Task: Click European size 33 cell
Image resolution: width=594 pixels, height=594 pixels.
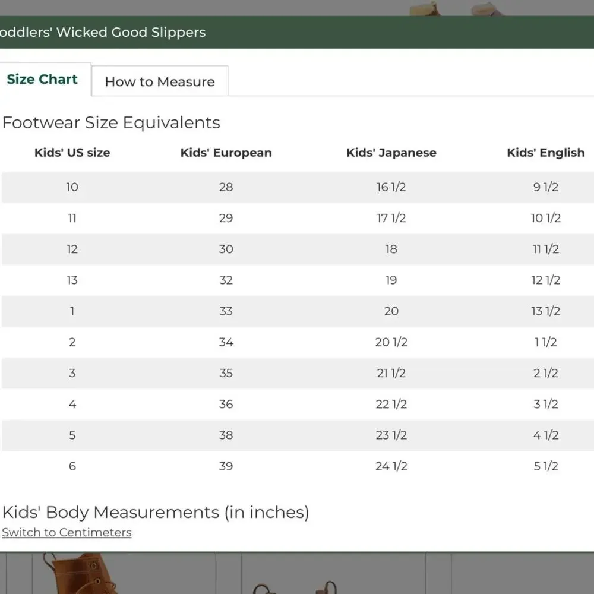Action: pyautogui.click(x=226, y=311)
